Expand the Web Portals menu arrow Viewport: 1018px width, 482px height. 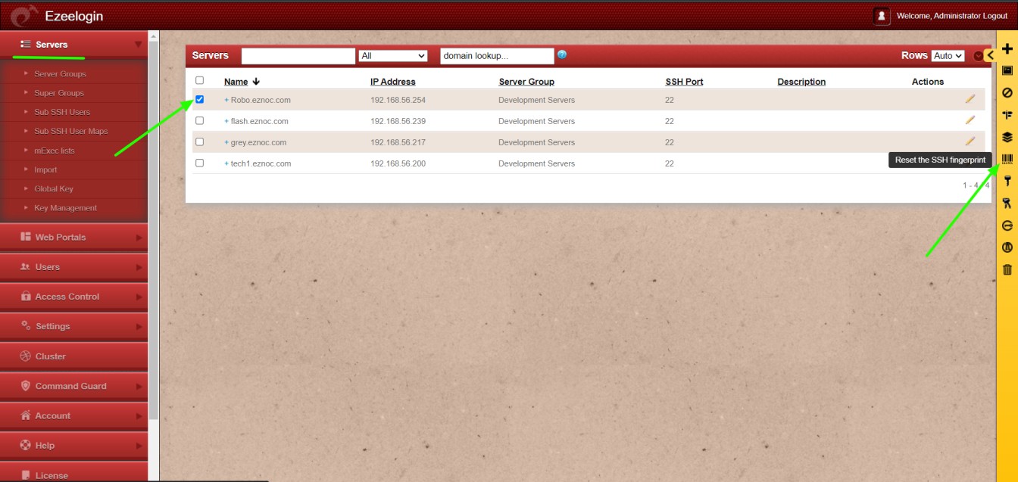pyautogui.click(x=139, y=238)
